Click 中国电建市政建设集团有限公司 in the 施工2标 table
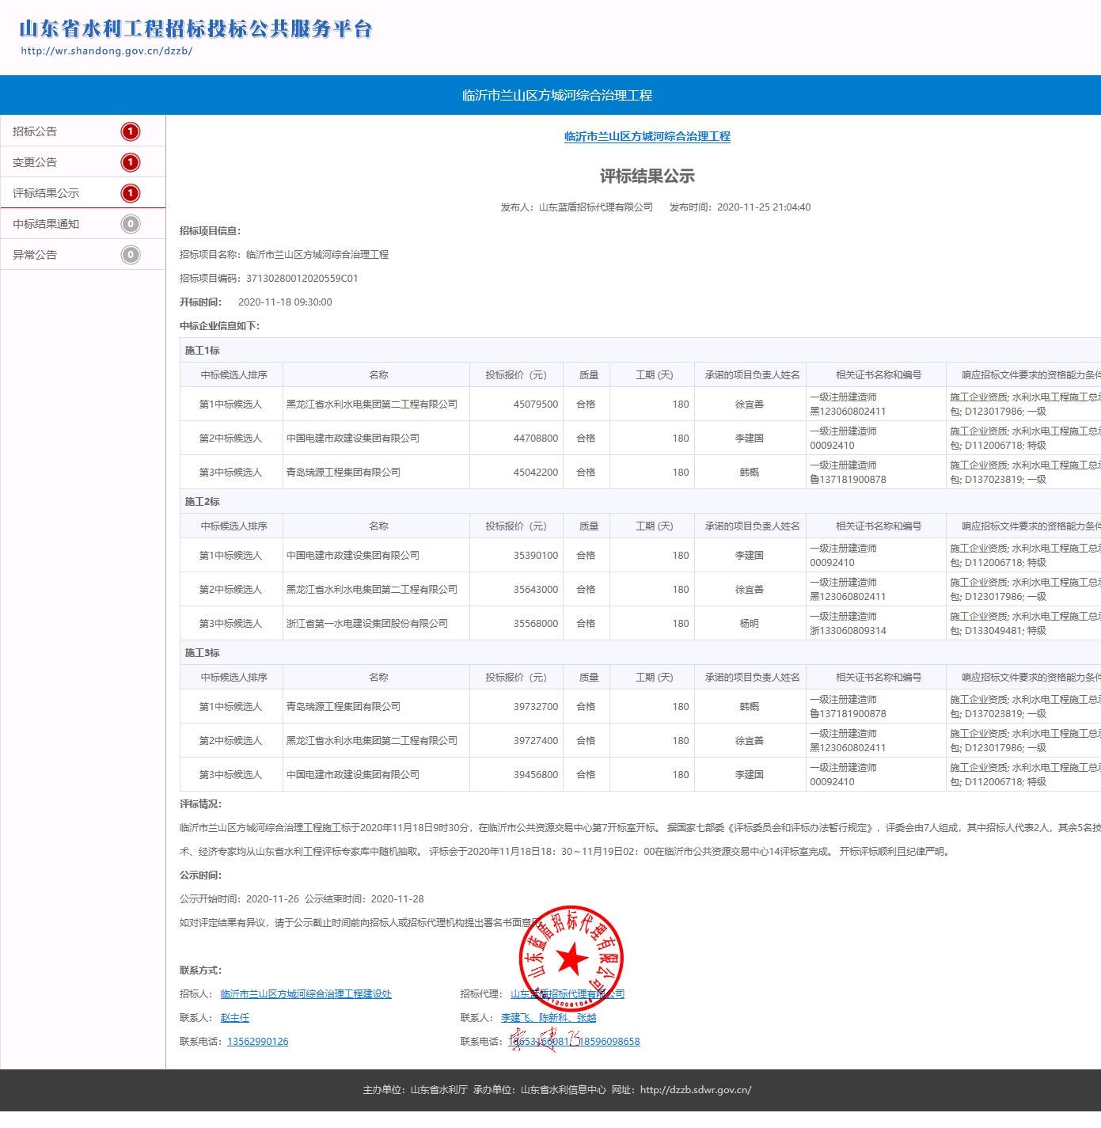Image resolution: width=1101 pixels, height=1128 pixels. pyautogui.click(x=353, y=556)
